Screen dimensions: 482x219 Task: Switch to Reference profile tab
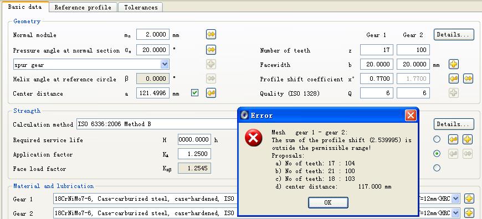click(83, 7)
